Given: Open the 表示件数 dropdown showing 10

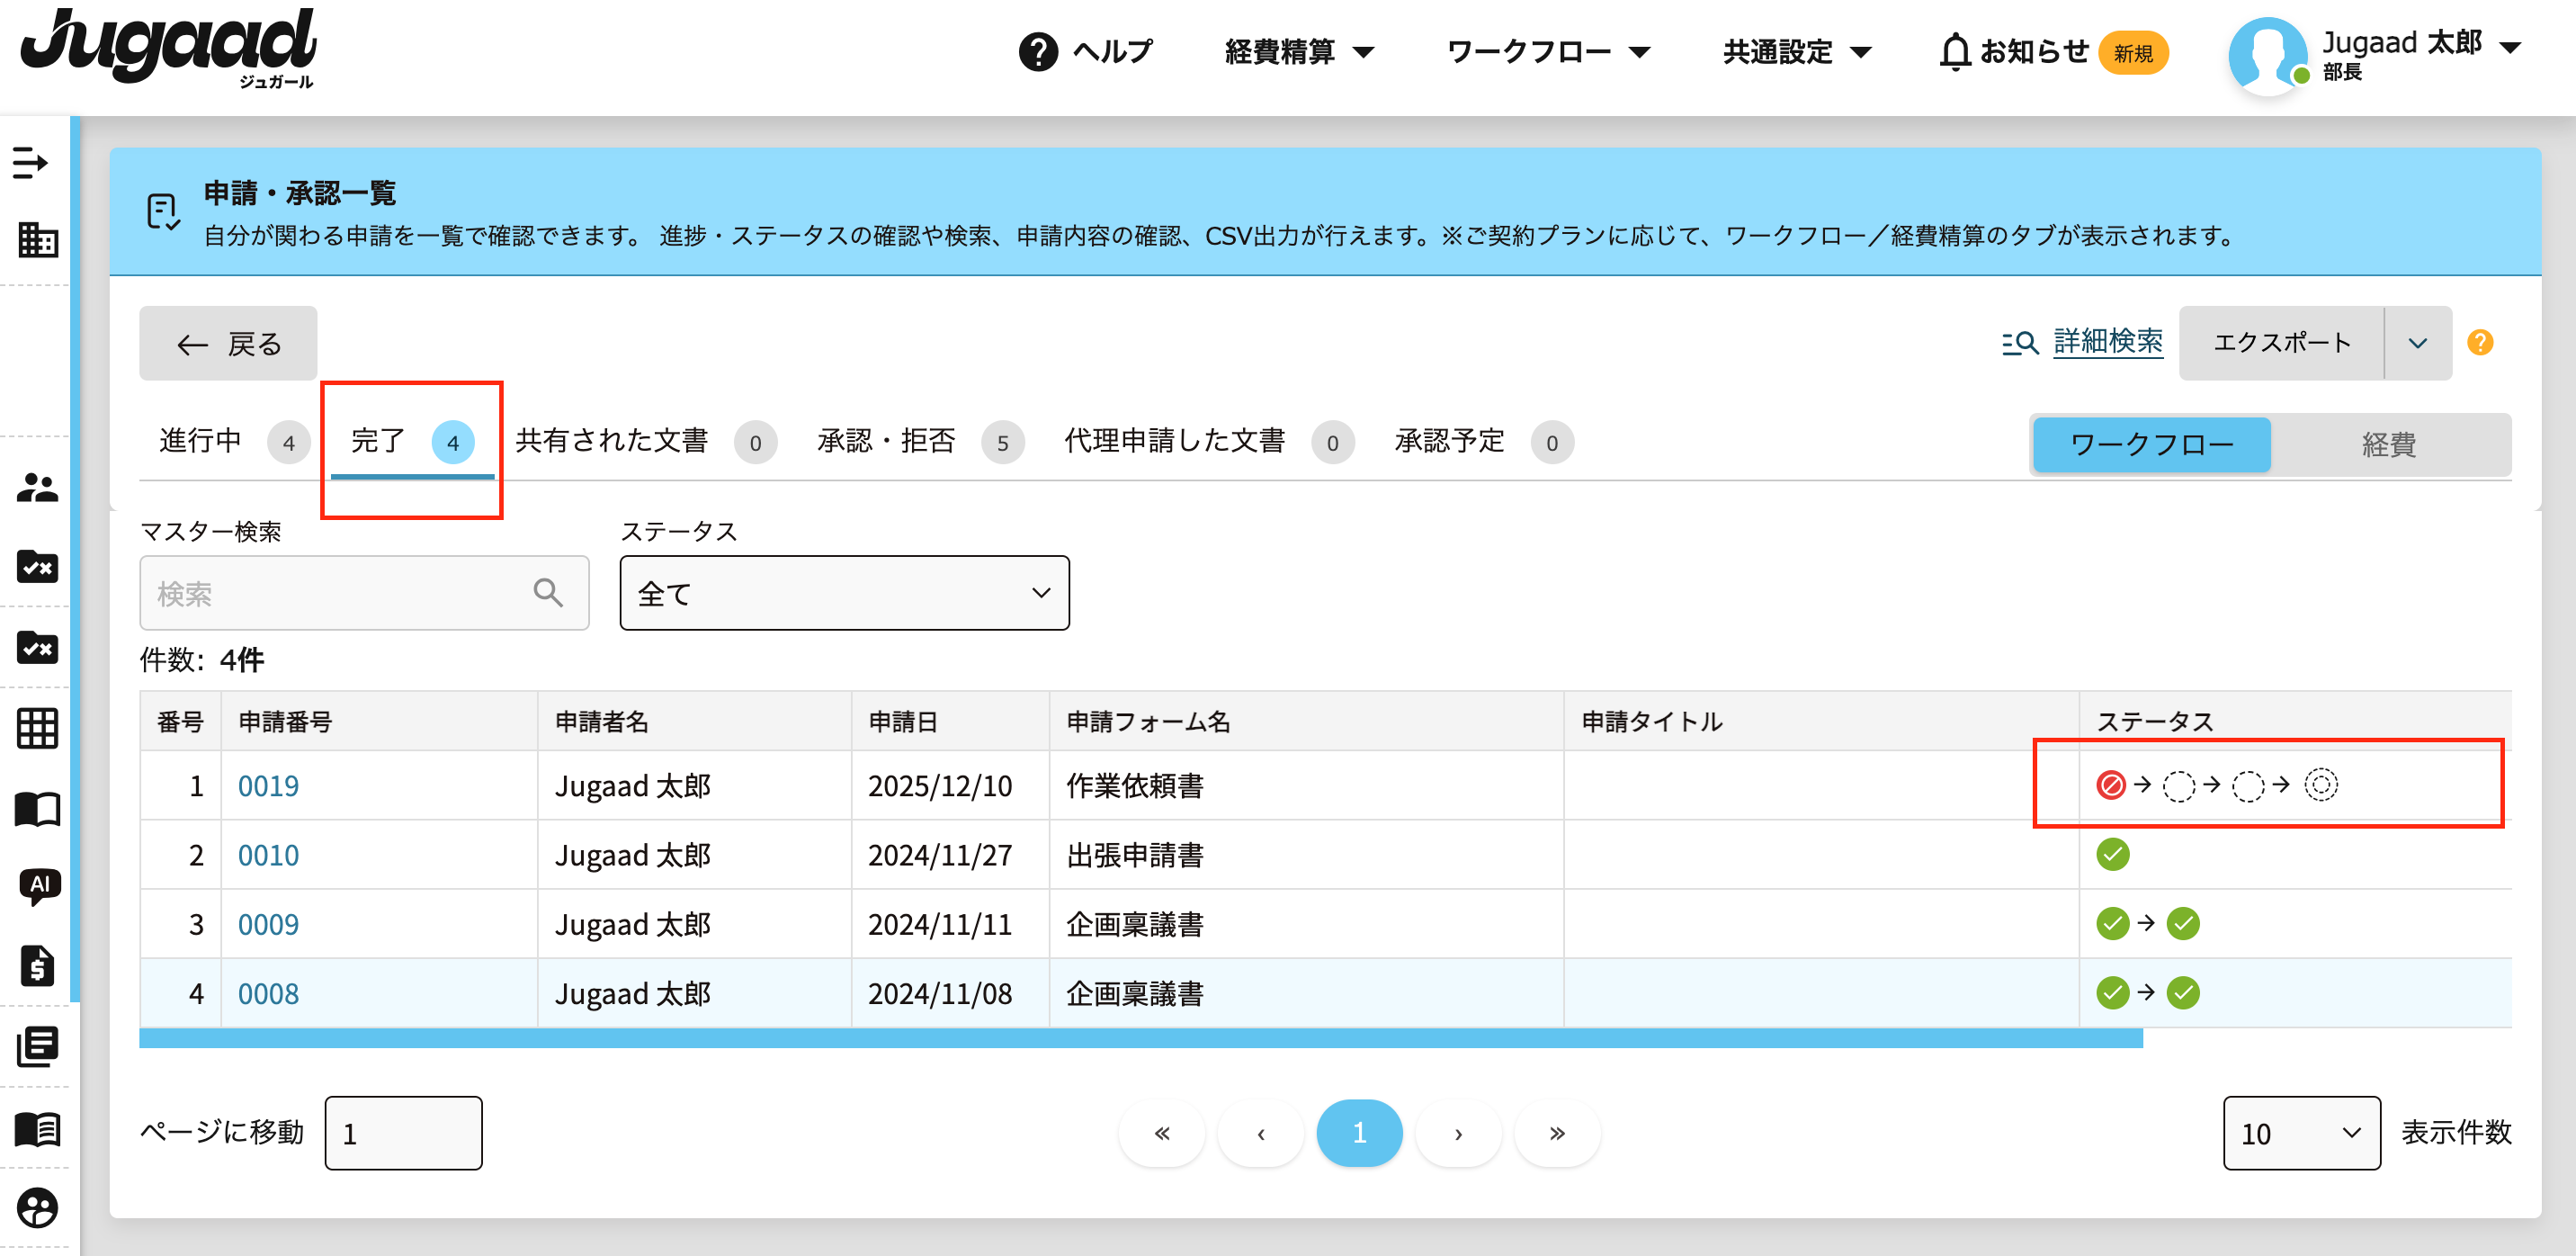Looking at the screenshot, I should pyautogui.click(x=2300, y=1133).
